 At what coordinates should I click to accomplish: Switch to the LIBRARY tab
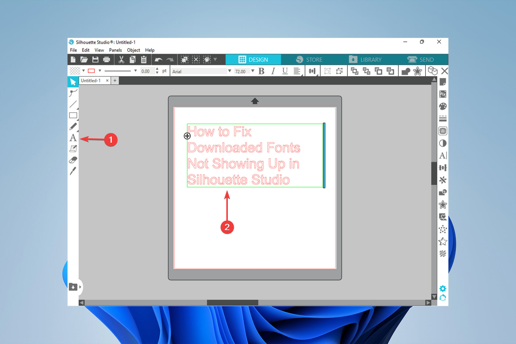click(x=365, y=59)
